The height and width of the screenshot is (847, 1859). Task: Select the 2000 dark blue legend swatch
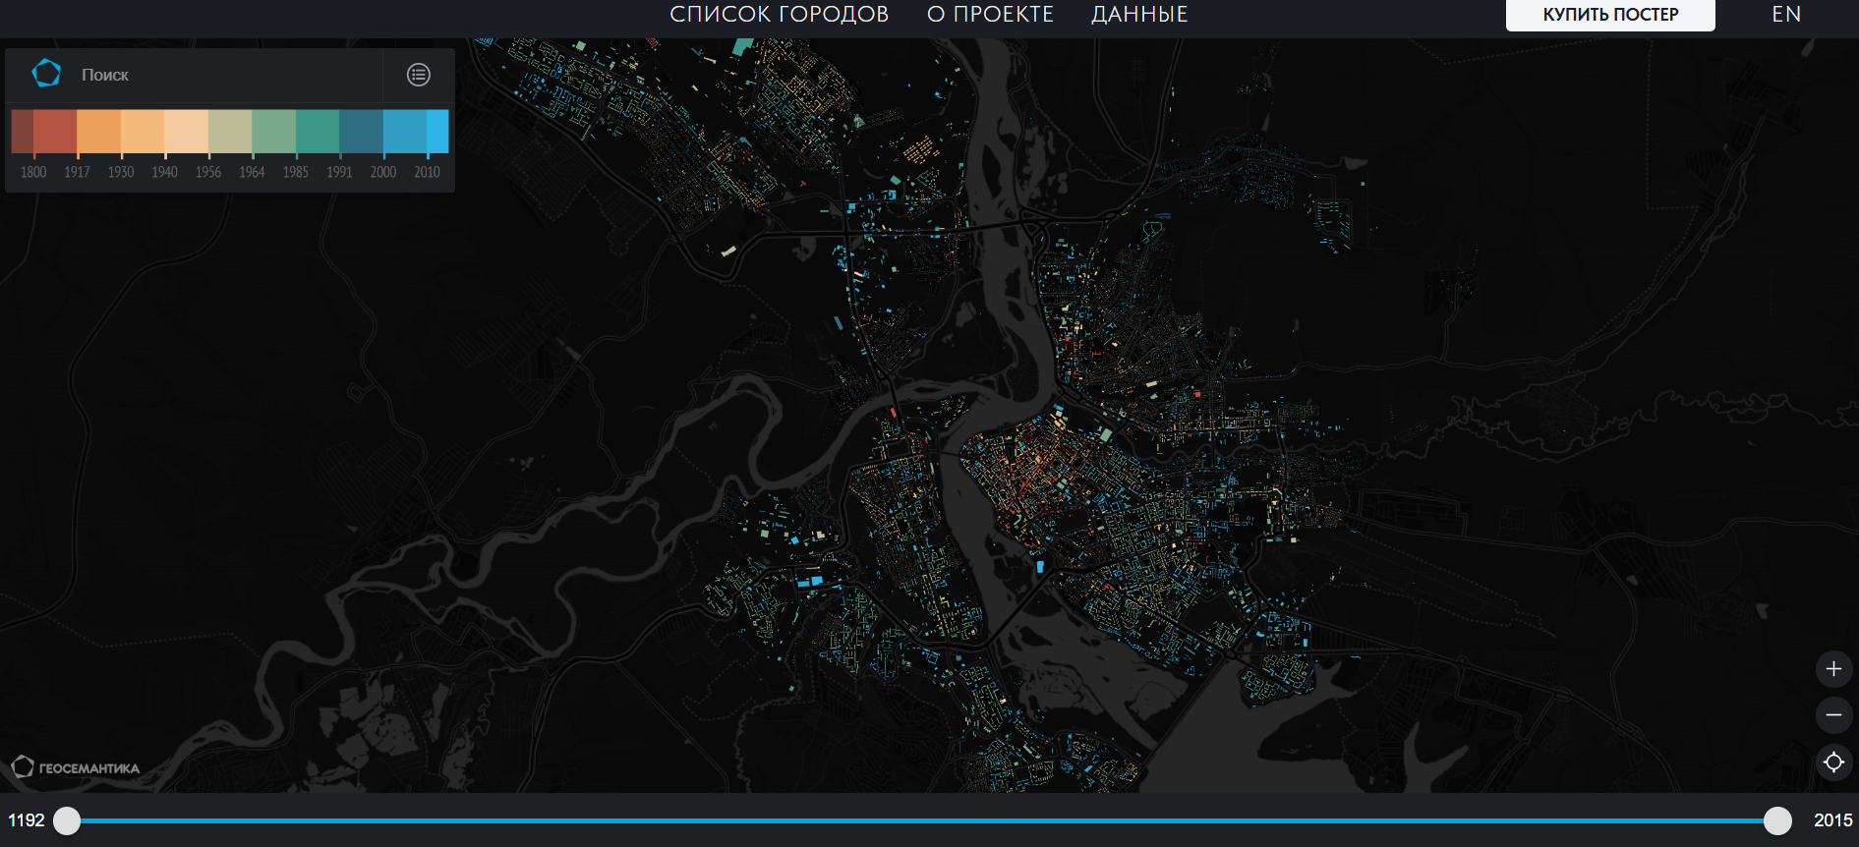362,132
